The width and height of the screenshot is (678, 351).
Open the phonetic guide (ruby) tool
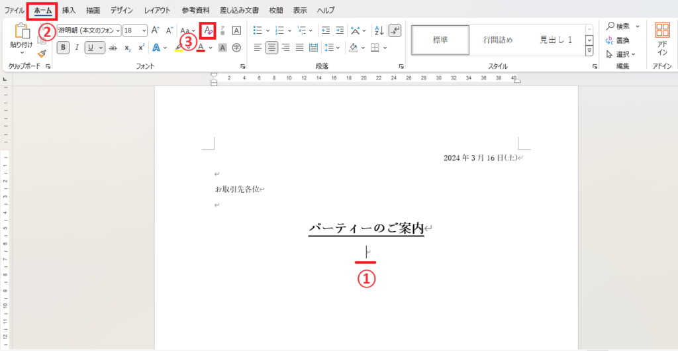tap(222, 30)
